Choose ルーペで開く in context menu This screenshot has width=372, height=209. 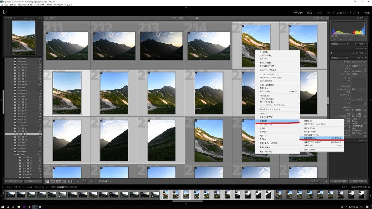click(277, 52)
